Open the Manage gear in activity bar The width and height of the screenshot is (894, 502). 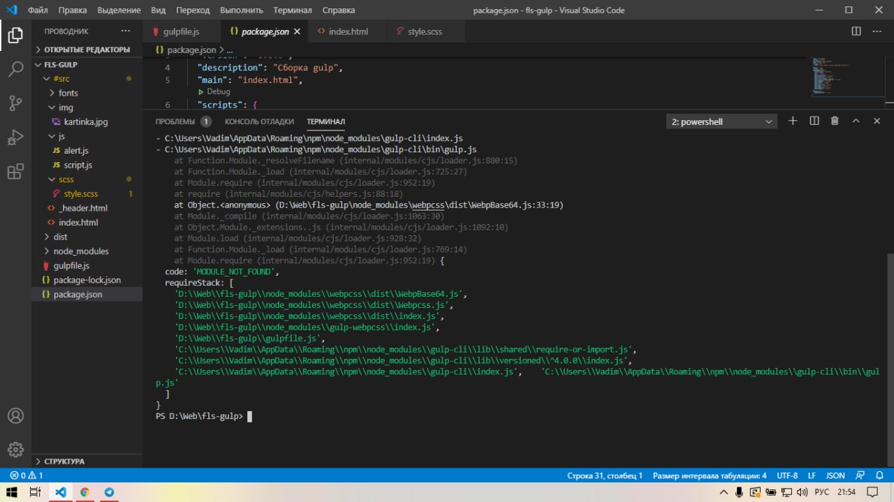pyautogui.click(x=15, y=449)
